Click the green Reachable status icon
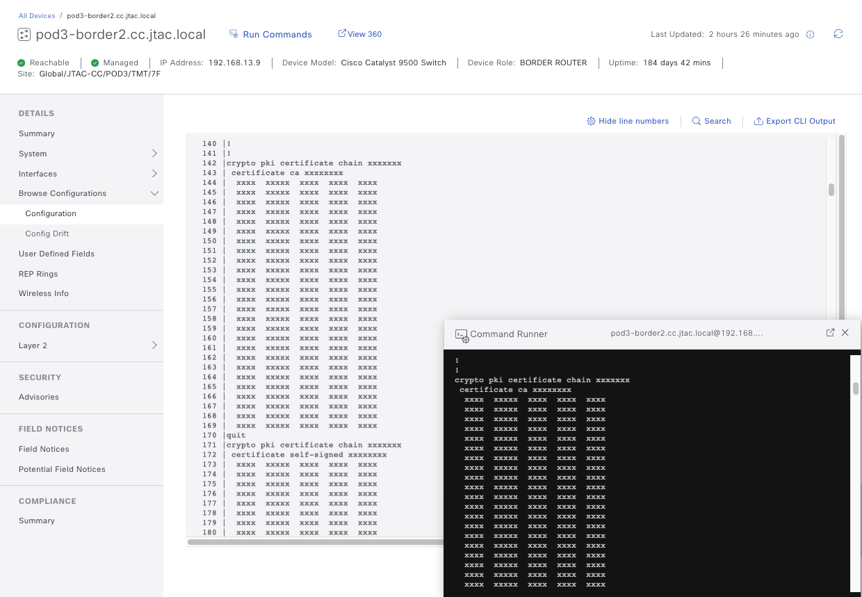Screen dimensions: 862x597 coord(22,63)
